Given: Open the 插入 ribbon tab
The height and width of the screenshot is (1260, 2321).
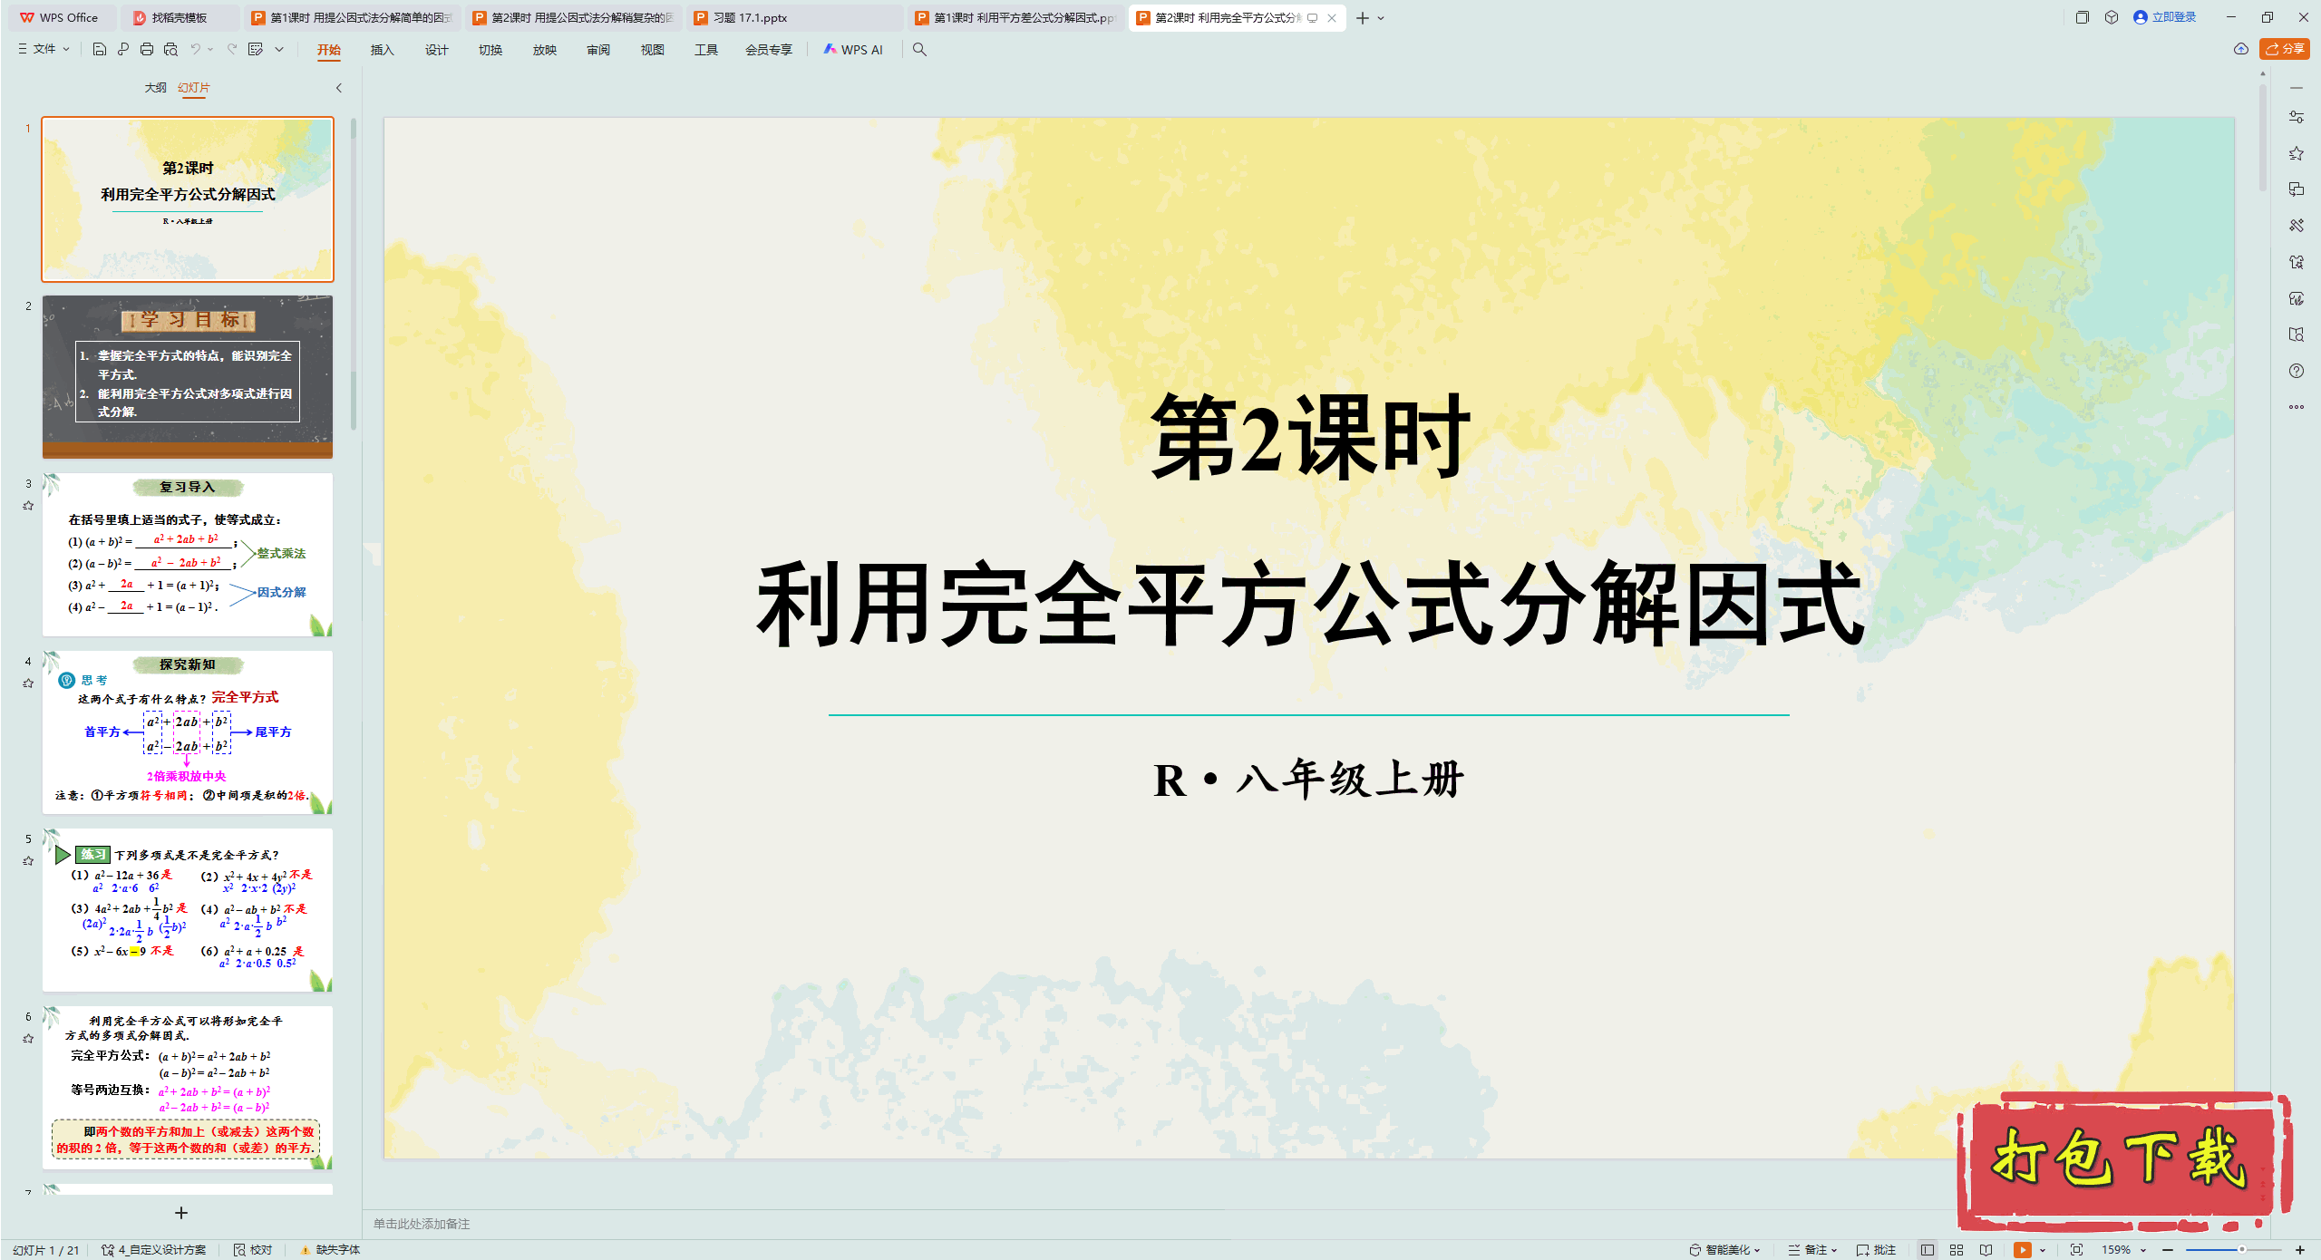Looking at the screenshot, I should (x=382, y=50).
